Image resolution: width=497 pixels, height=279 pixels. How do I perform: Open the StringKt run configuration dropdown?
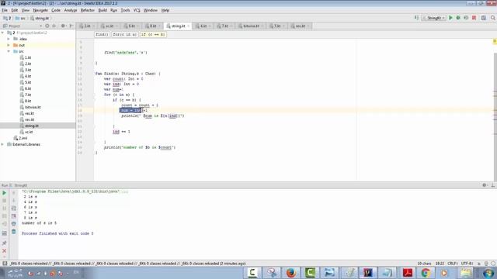click(434, 18)
